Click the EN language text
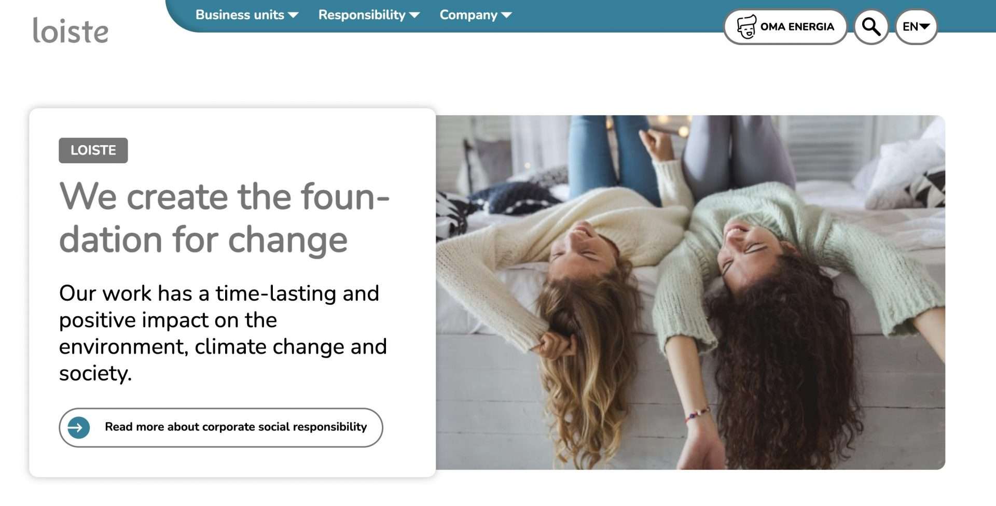 point(910,26)
